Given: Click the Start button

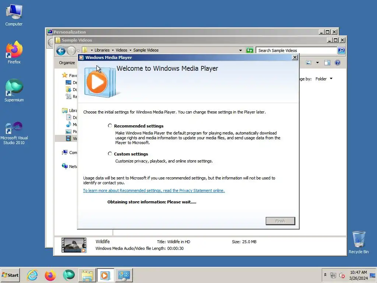Looking at the screenshot, I should 10,275.
